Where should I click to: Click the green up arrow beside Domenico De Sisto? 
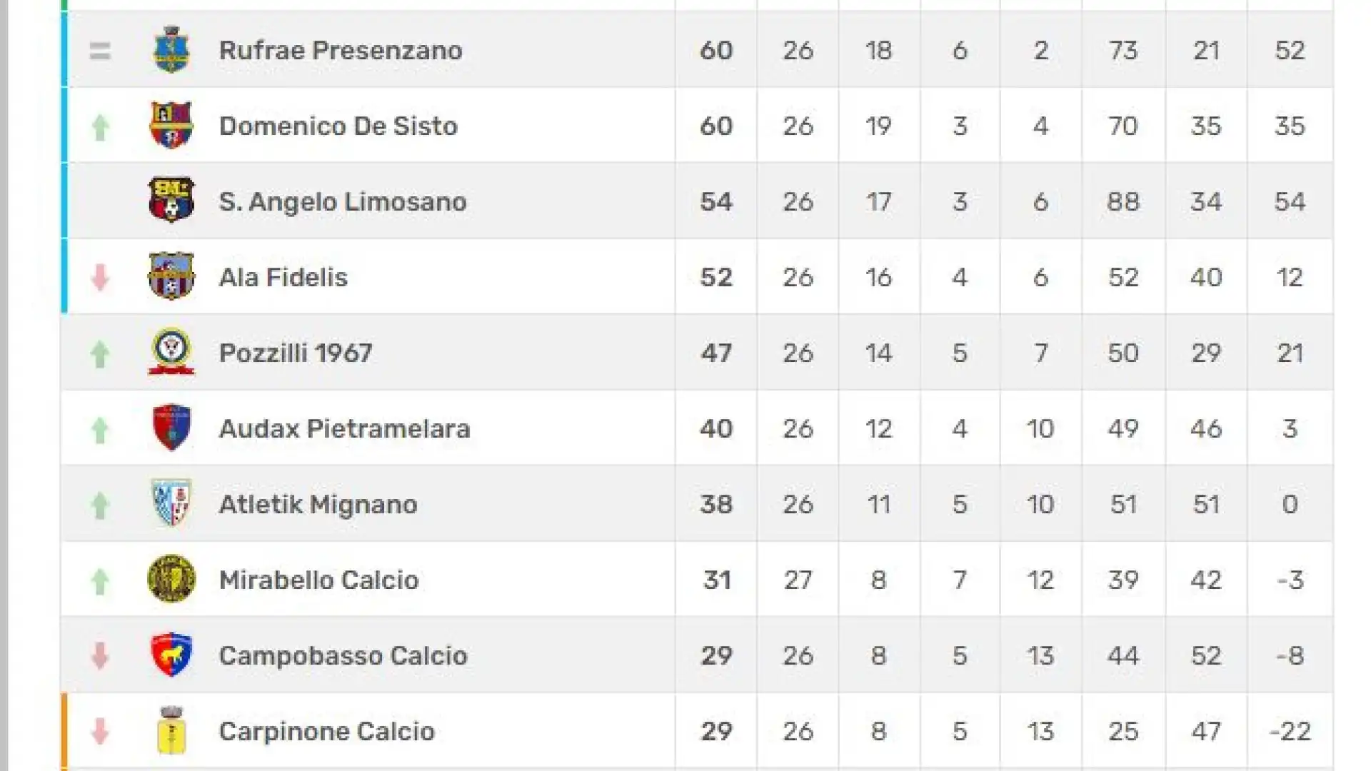(x=100, y=128)
